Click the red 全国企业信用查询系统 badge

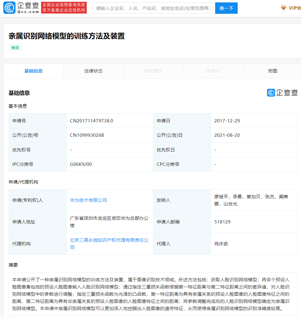pos(64,8)
